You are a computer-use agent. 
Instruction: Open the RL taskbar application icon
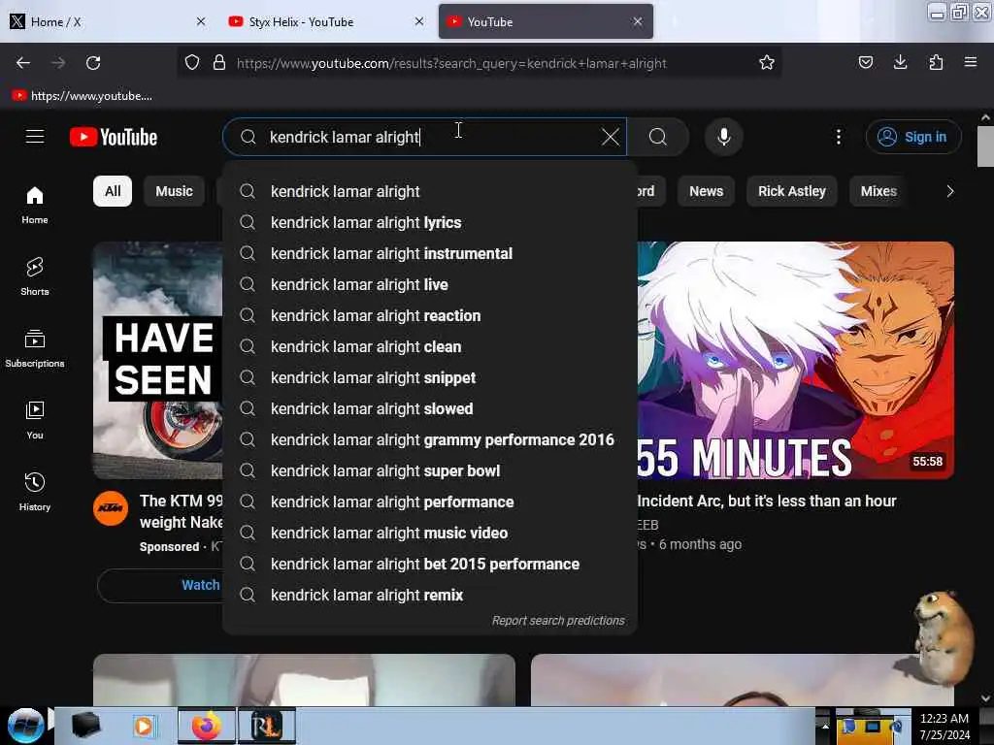click(x=267, y=726)
